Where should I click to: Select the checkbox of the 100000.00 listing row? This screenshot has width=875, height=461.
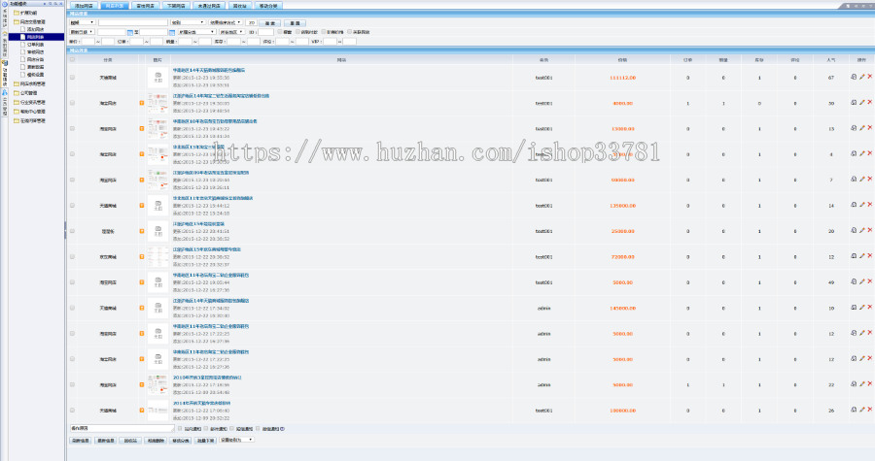tap(72, 411)
